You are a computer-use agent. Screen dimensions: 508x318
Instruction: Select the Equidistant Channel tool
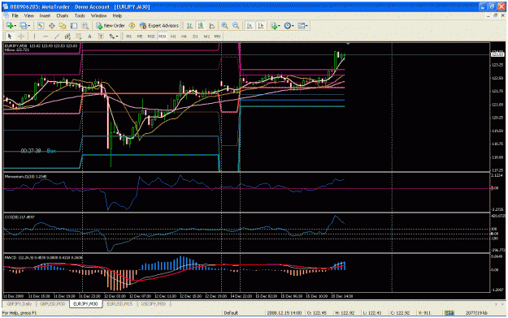[67, 37]
